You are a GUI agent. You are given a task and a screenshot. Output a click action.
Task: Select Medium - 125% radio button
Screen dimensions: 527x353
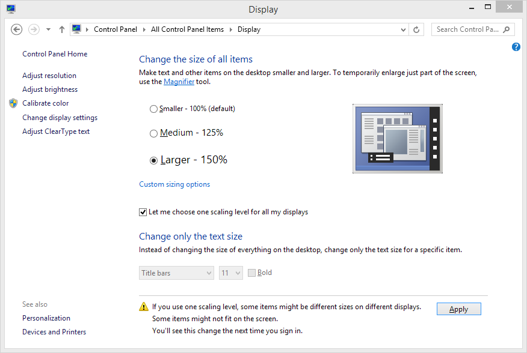(x=153, y=133)
